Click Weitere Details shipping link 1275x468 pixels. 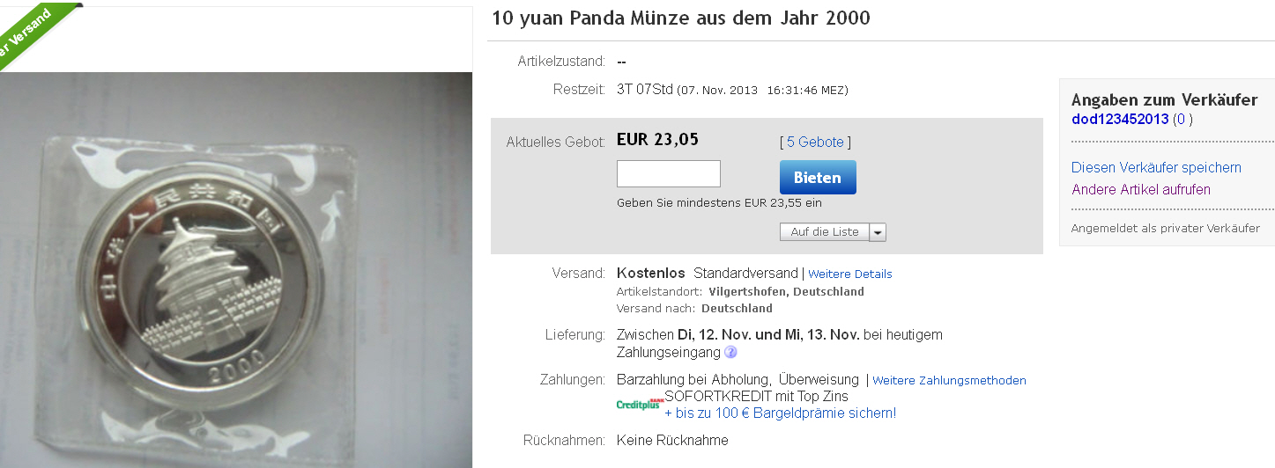tap(850, 274)
